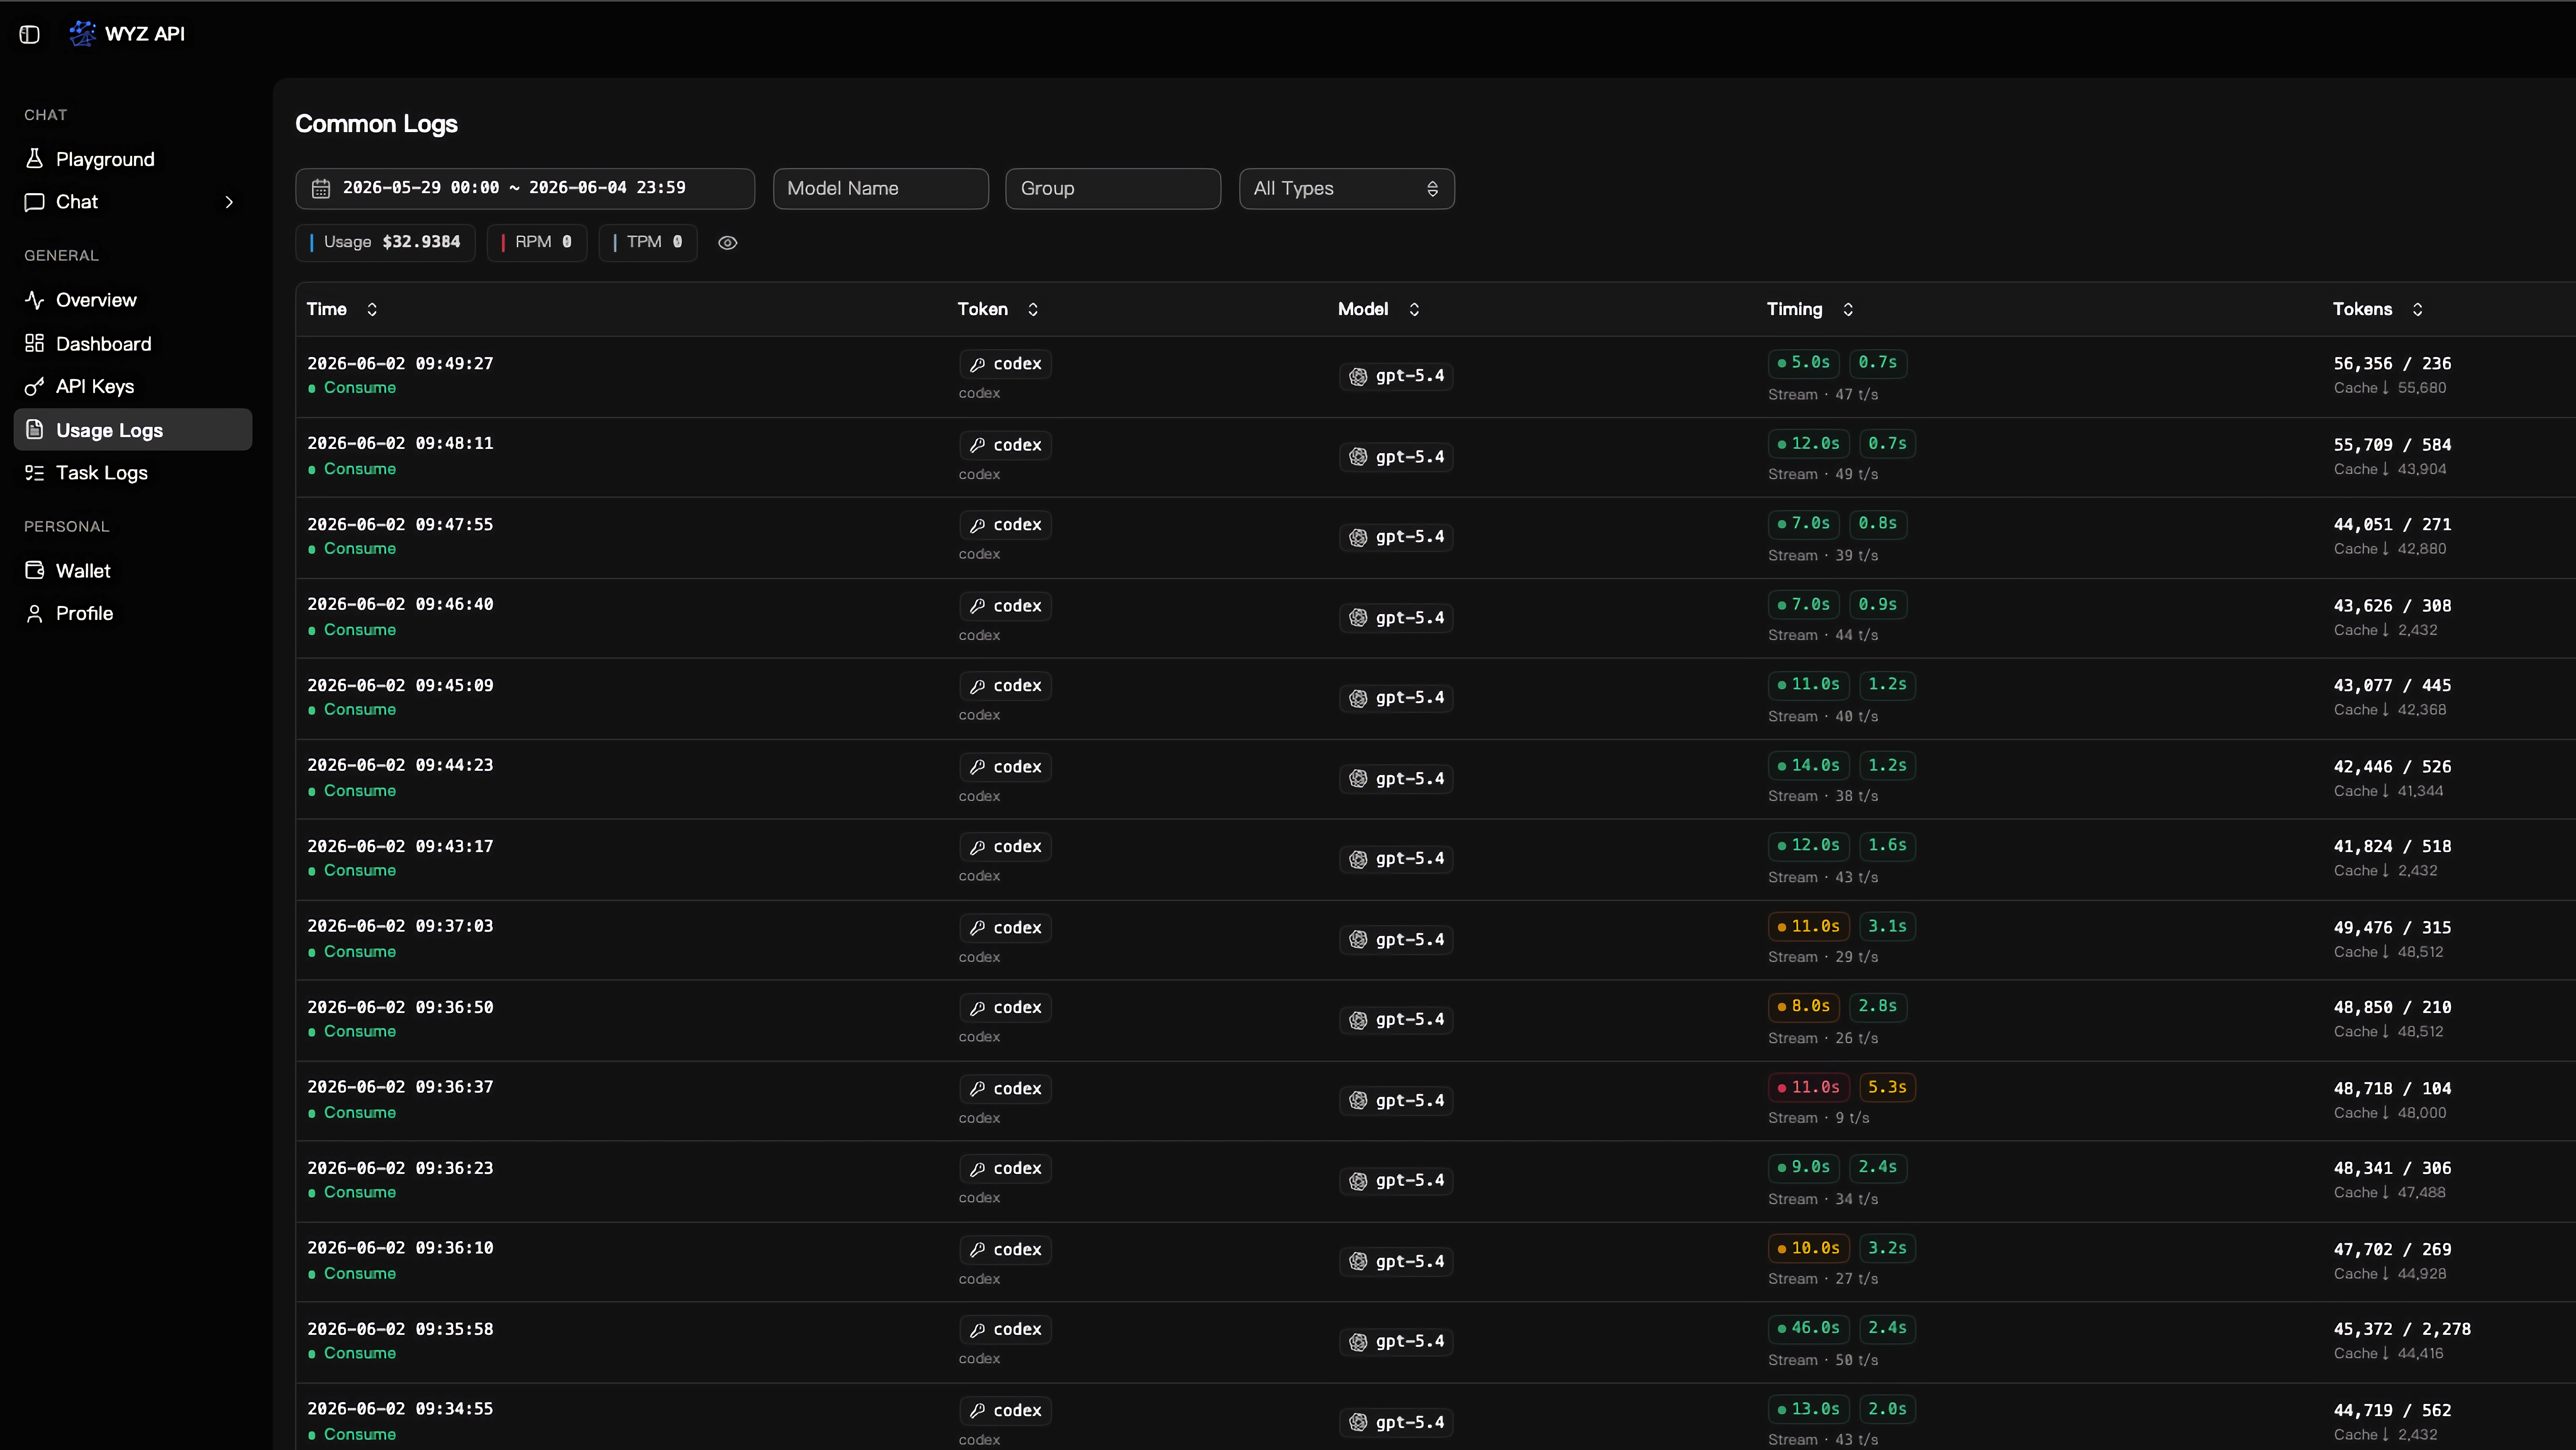Toggle the eye visibility icon near TPM
This screenshot has height=1450, width=2576.
point(728,243)
